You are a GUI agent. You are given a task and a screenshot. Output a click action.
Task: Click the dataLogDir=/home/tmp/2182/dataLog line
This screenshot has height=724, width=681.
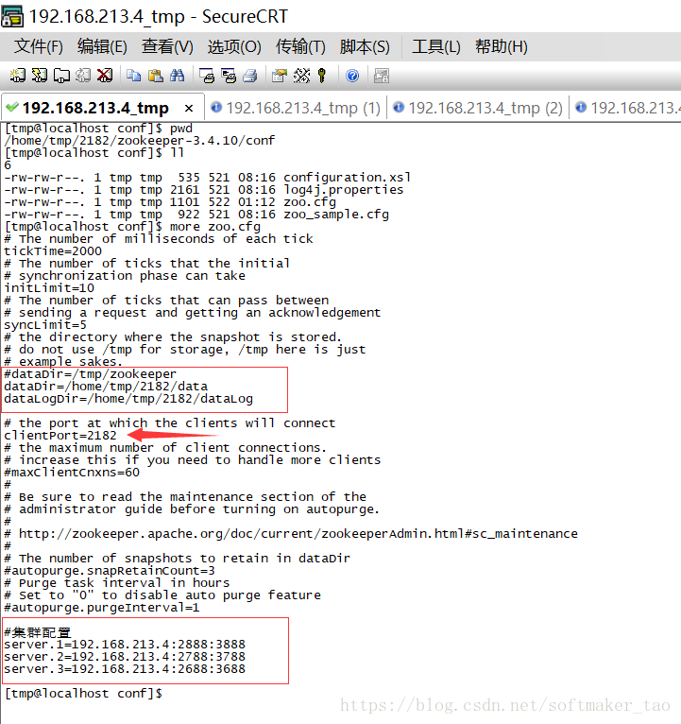[128, 399]
